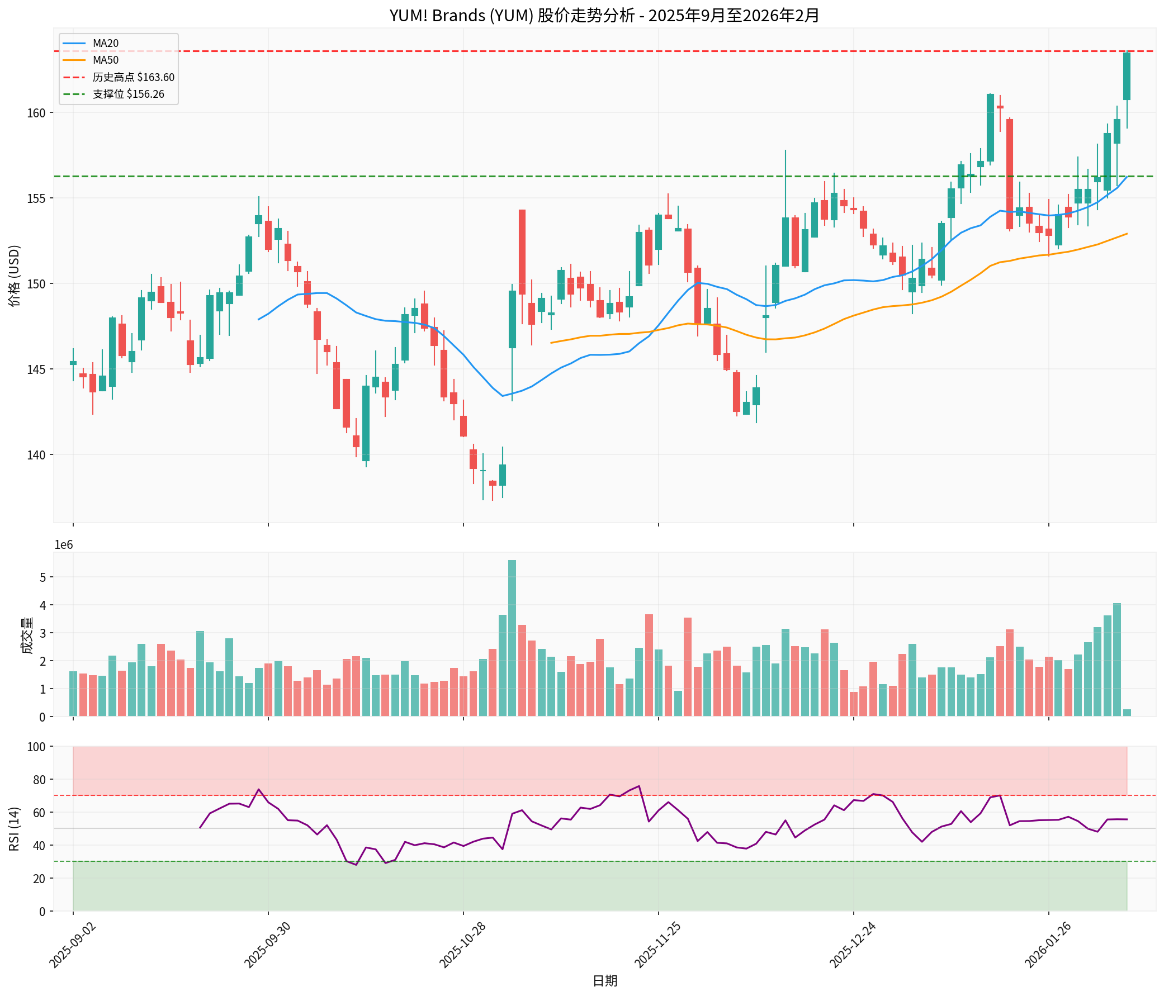Click the 2025-12-24 date label
Image resolution: width=1164 pixels, height=996 pixels.
[x=852, y=946]
